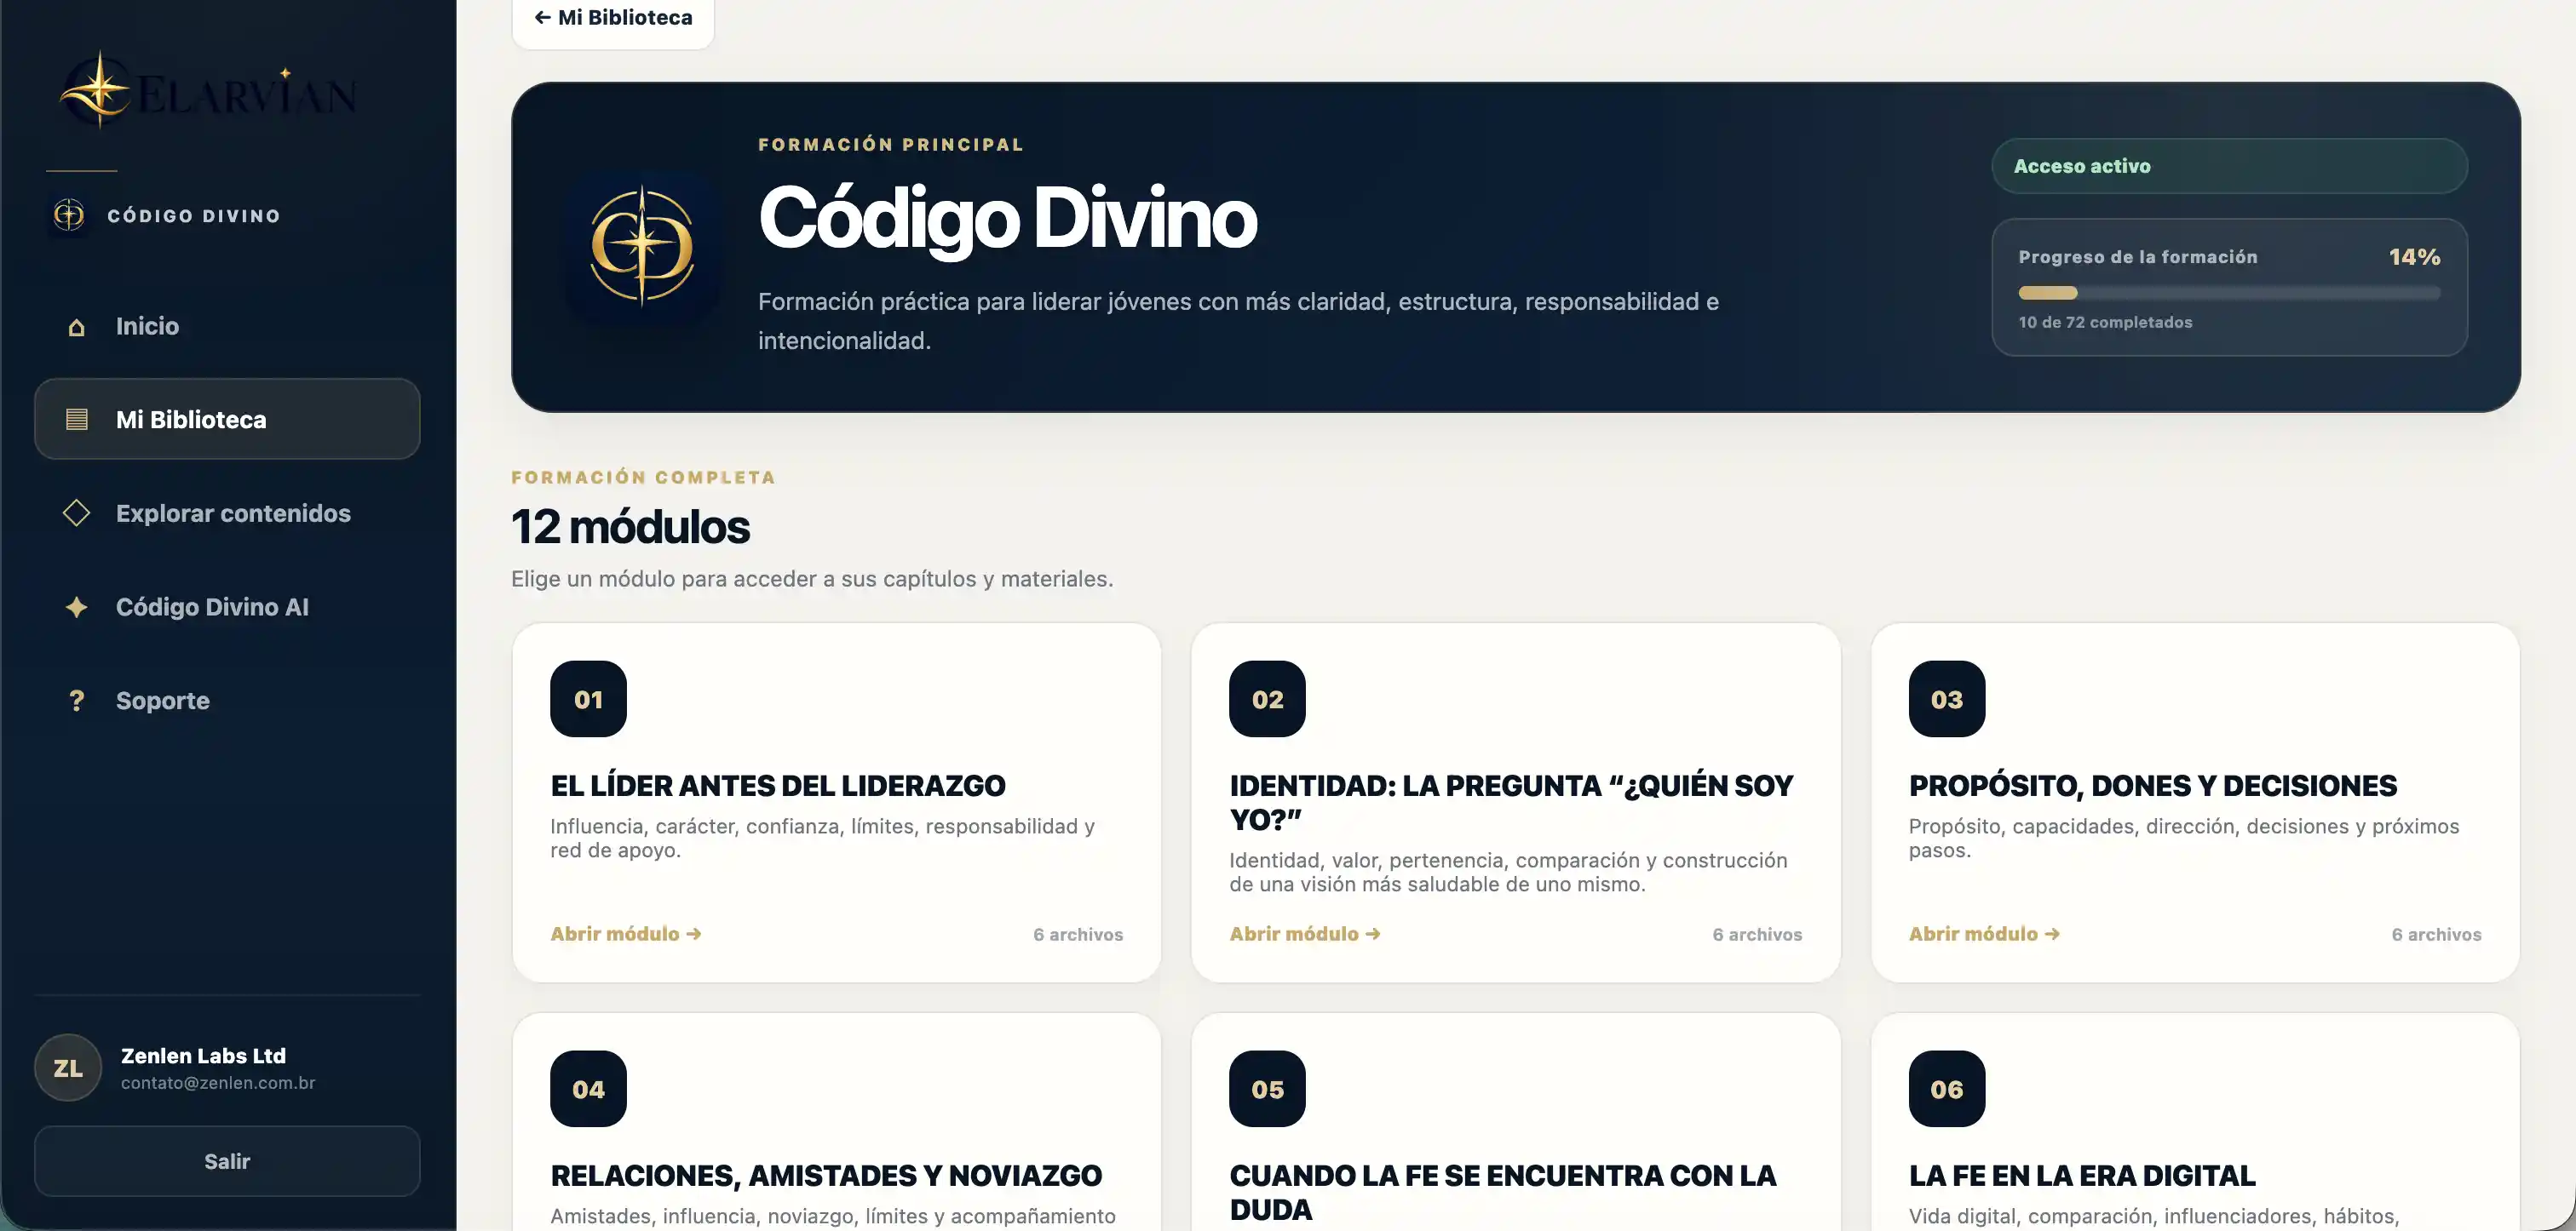The width and height of the screenshot is (2576, 1231).
Task: Click the Código Divino compass icon in sidebar
Action: (69, 215)
